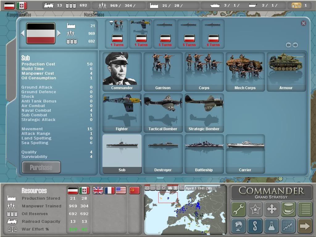Select the Tactical Bomber unit card
Viewport: 316px width, 237px height.
click(163, 113)
